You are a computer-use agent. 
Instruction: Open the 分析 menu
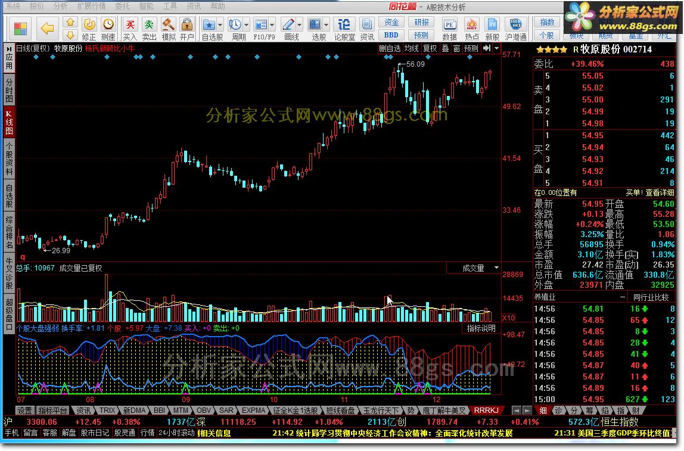pyautogui.click(x=60, y=6)
